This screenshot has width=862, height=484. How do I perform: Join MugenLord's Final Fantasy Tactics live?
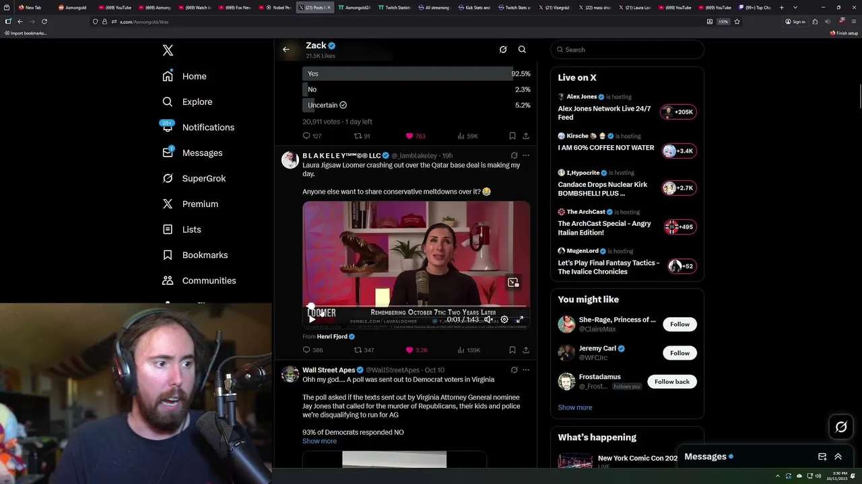(681, 266)
